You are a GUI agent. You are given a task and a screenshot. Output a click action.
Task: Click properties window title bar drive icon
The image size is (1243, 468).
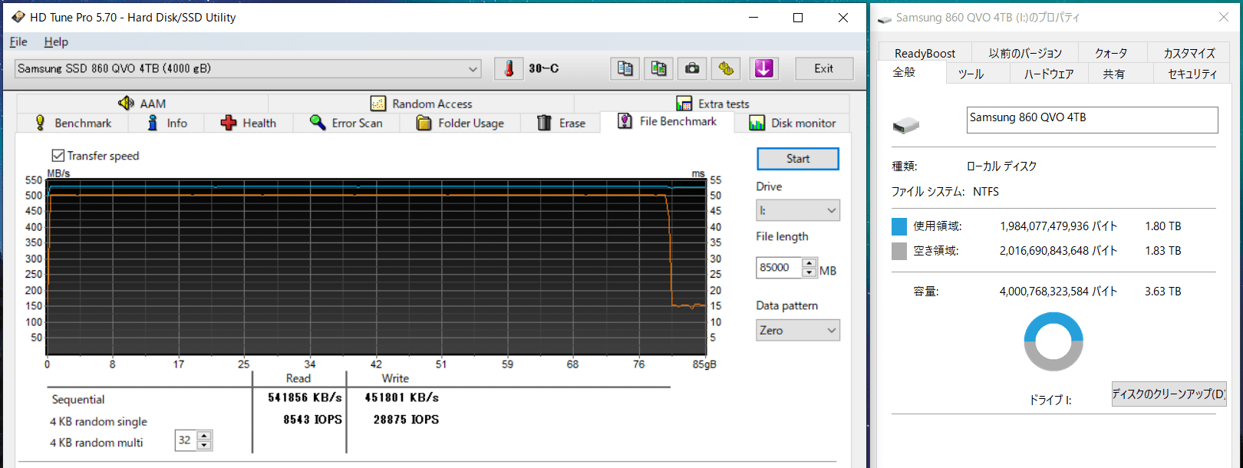[x=885, y=18]
